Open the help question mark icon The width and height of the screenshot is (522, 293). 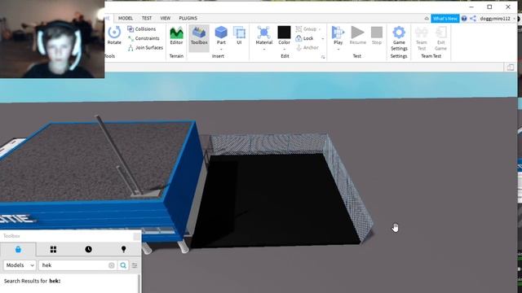(x=464, y=19)
